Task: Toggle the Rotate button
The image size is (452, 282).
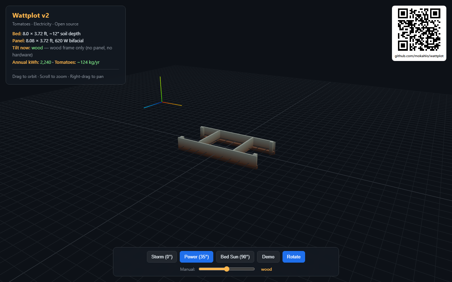Action: click(x=293, y=257)
